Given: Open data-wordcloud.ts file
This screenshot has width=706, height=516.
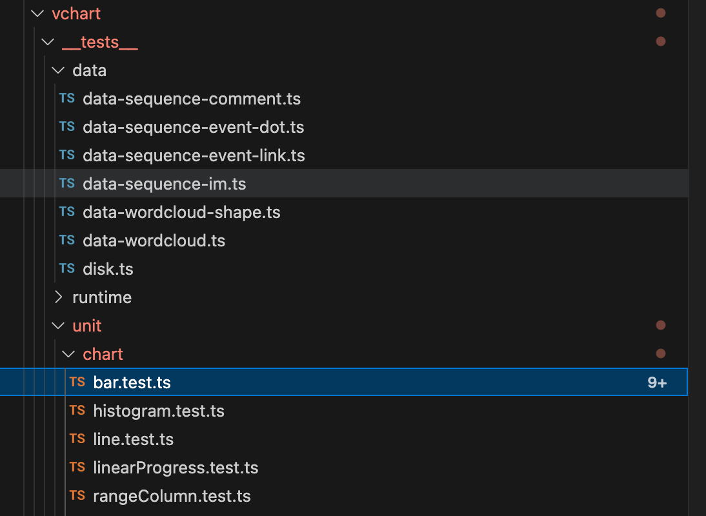Looking at the screenshot, I should click(x=344, y=240).
